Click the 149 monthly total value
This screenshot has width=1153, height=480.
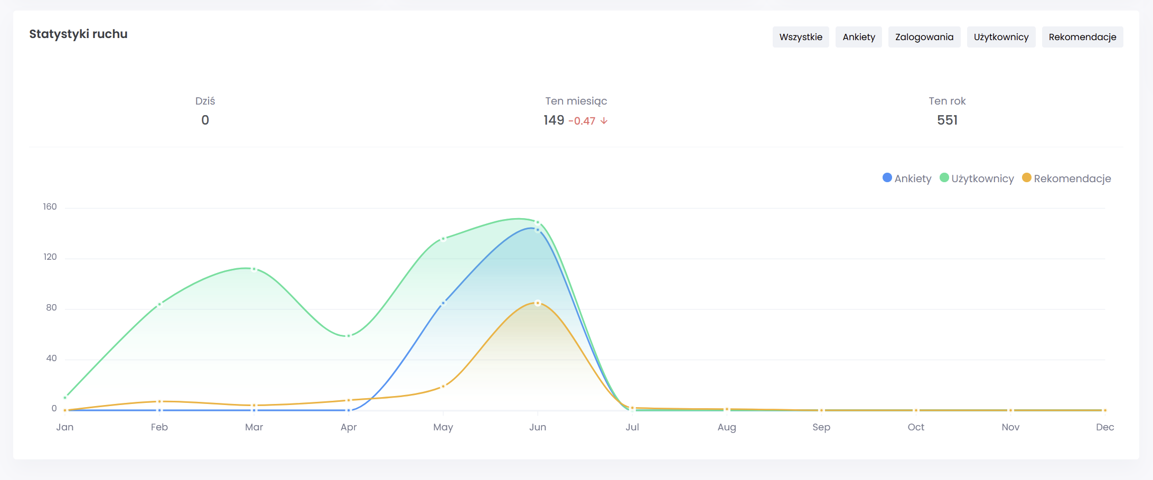coord(554,120)
